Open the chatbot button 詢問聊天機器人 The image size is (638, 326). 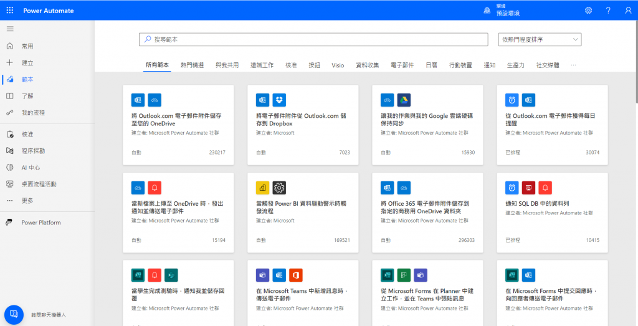click(x=14, y=315)
